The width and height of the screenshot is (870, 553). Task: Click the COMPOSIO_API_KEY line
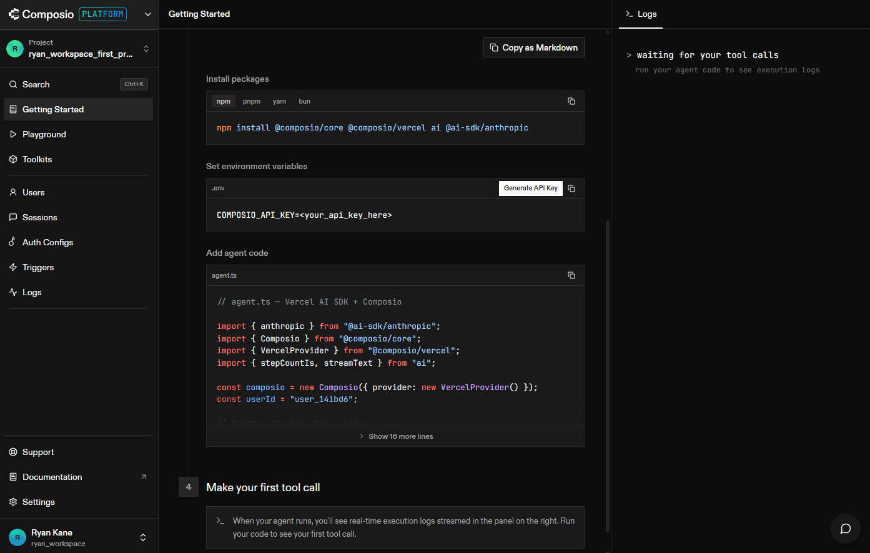click(304, 215)
